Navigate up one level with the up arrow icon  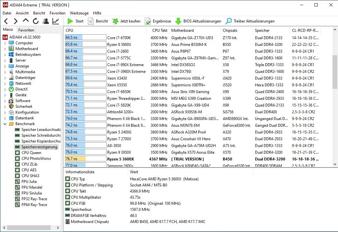(x=26, y=21)
